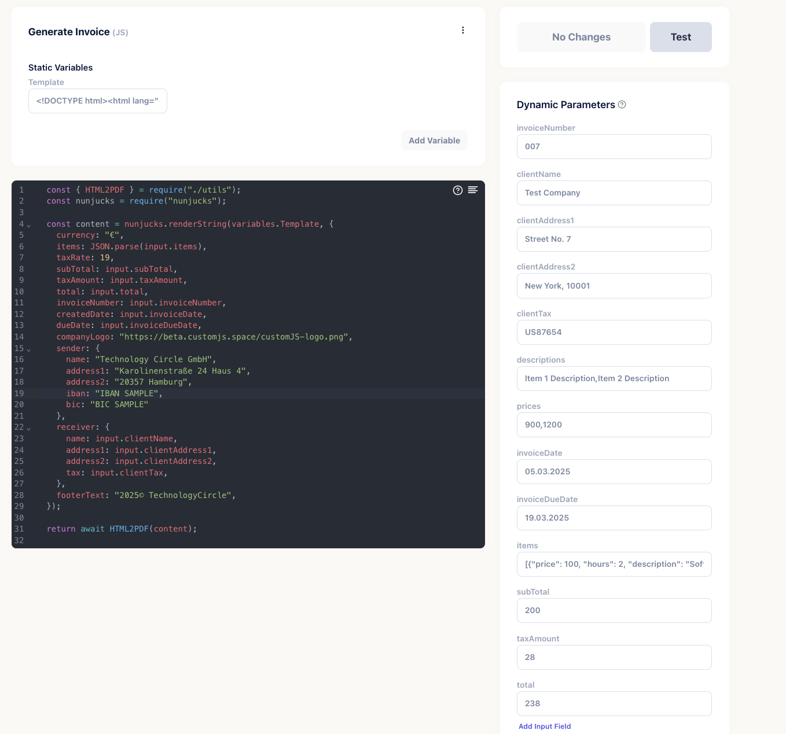Click the Test button

point(681,37)
